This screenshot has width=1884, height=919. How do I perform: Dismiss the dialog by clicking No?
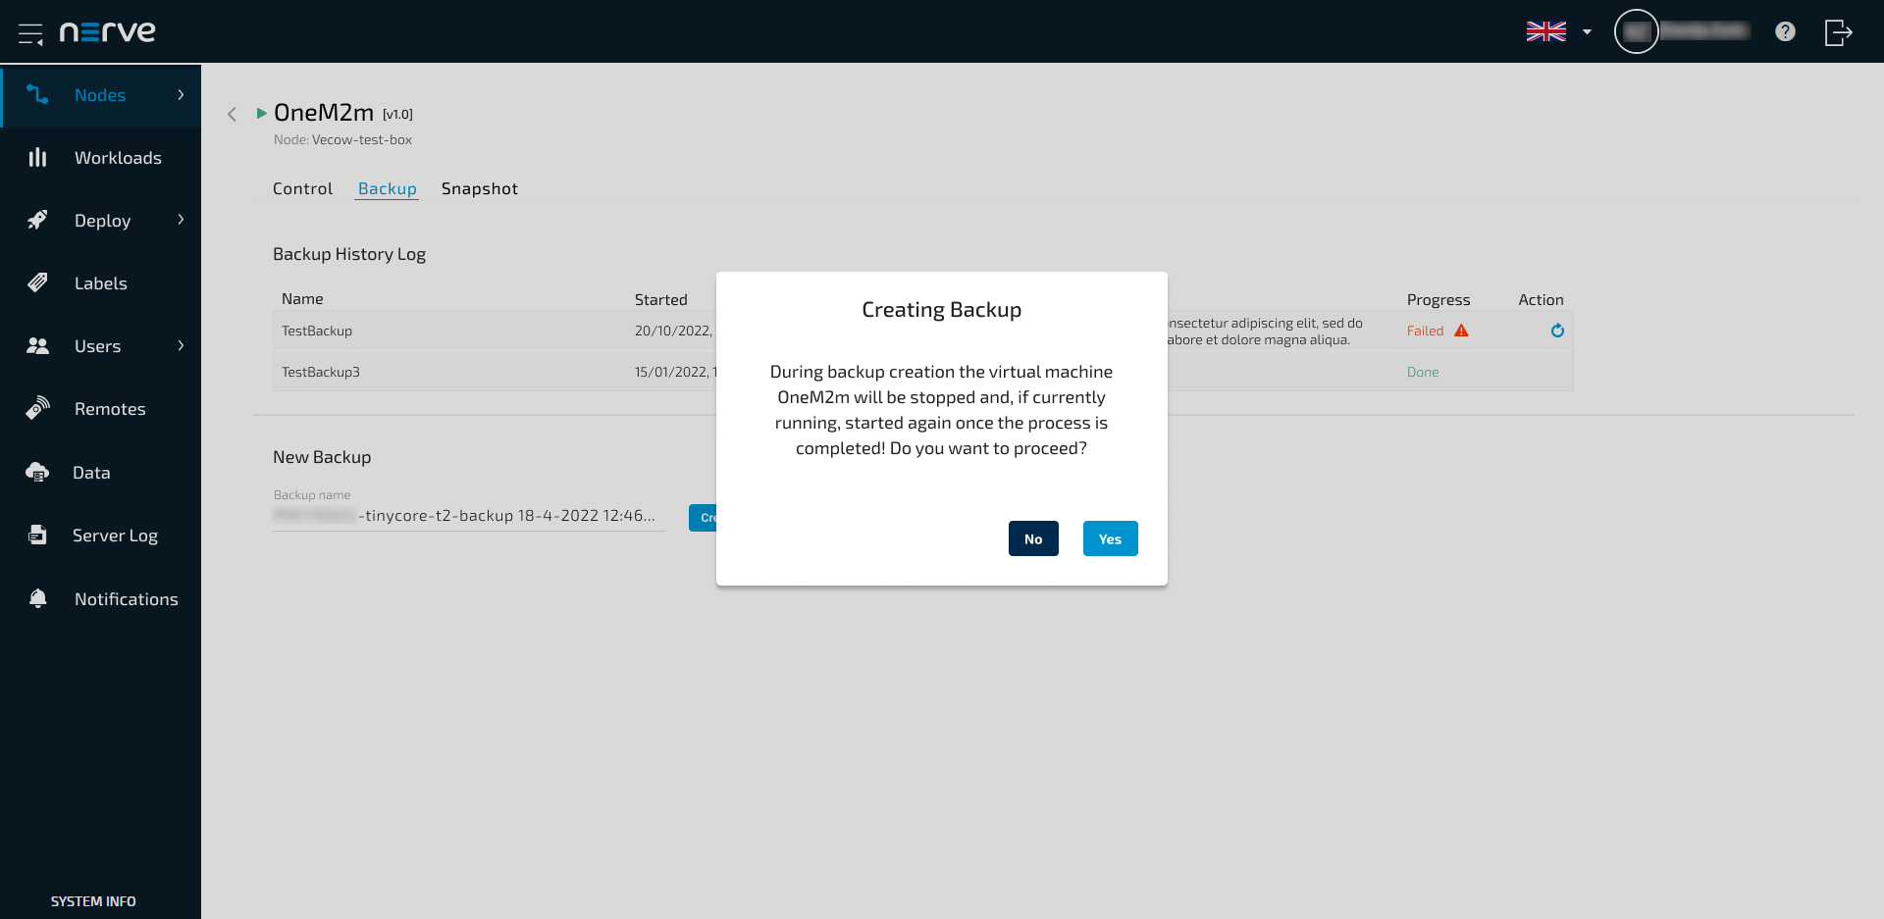[1032, 538]
